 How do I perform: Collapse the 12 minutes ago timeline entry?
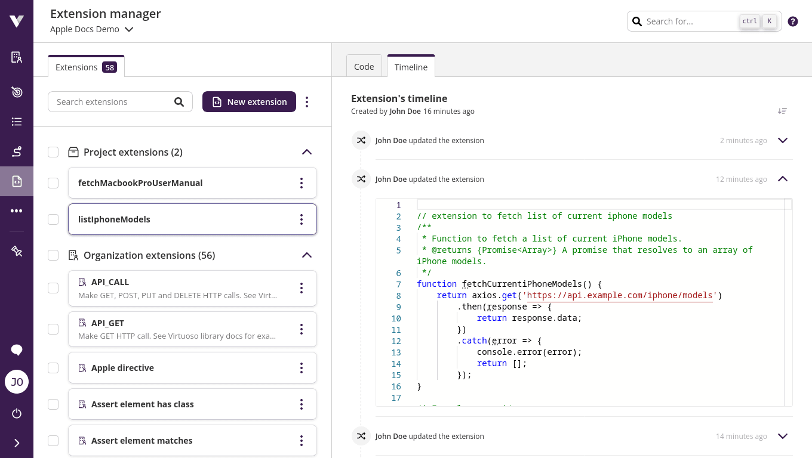[x=783, y=179]
